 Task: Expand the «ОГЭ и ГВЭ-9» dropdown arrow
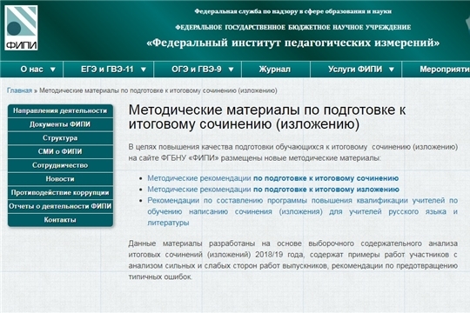coord(231,70)
